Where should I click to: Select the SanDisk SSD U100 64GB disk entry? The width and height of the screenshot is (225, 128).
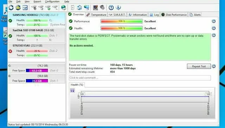[x=37, y=35]
